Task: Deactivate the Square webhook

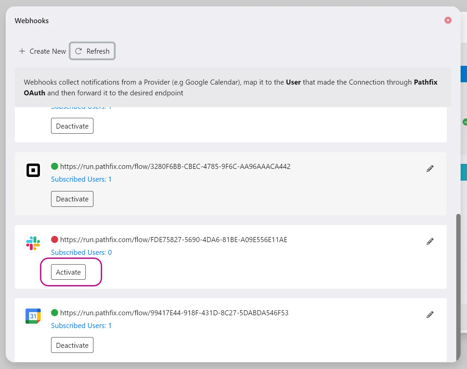Action: 72,199
